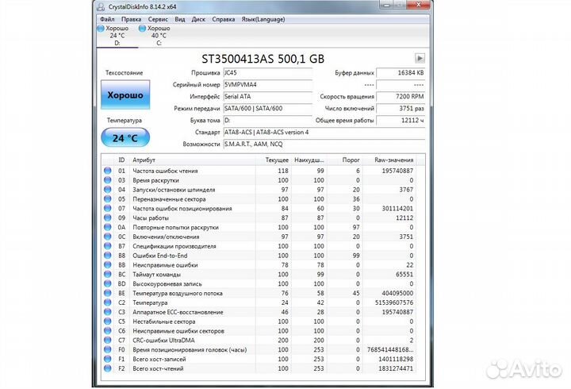Screen dimensions: 571x389
Task: Click status icon for attribute BD high fly writes
Action: [107, 283]
